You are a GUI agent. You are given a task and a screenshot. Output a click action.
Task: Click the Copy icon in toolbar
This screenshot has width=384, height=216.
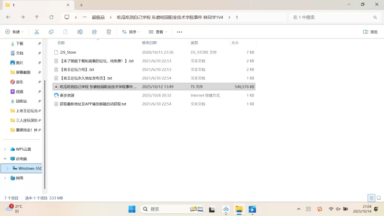coord(51,32)
